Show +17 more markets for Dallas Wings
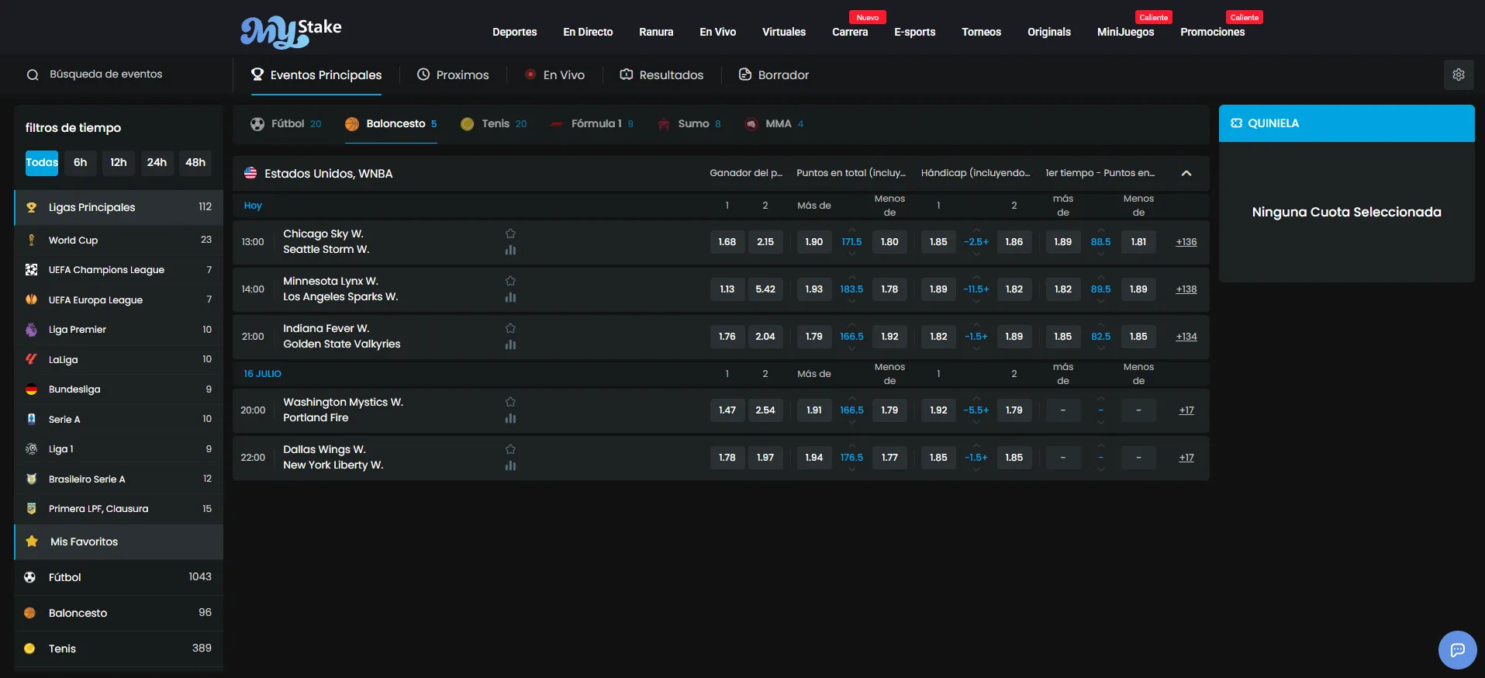 pos(1186,458)
